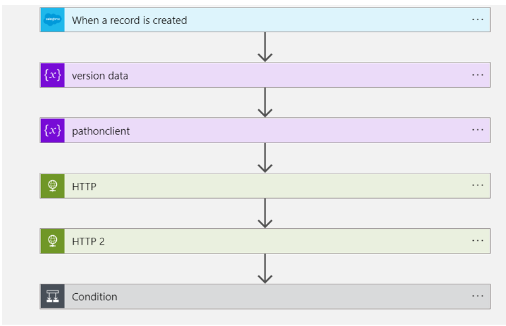
Task: Click the pathonclient variable icon
Action: [x=52, y=131]
